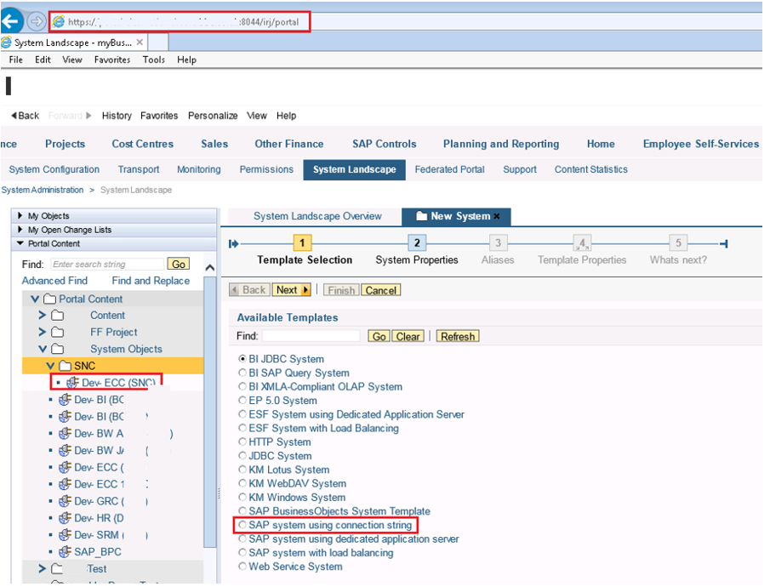Click the system icon beside Dev- ECC (SNC)
This screenshot has height=587, width=770.
(x=72, y=383)
